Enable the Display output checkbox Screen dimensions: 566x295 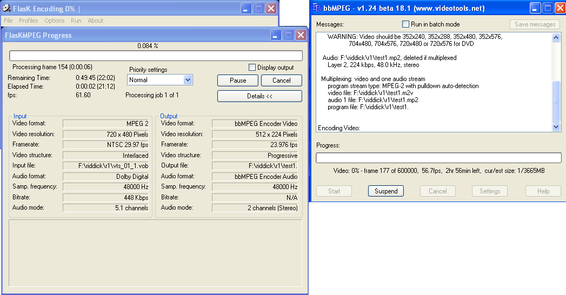(252, 68)
